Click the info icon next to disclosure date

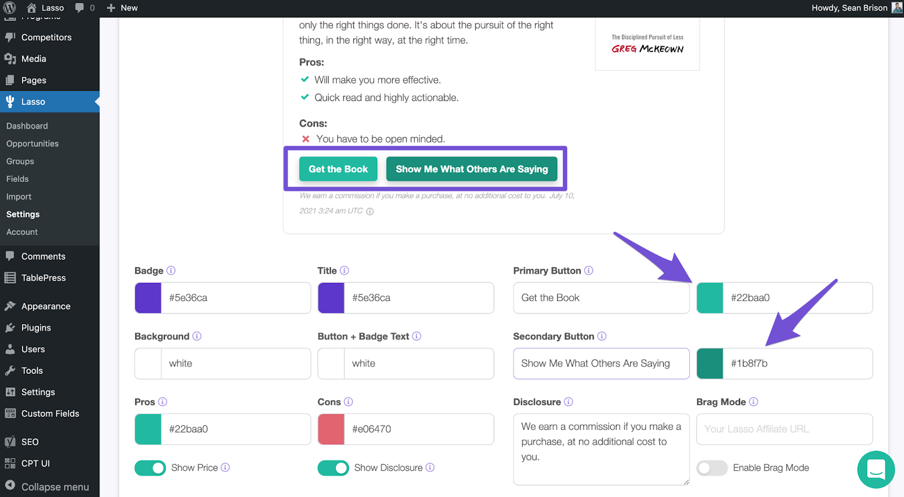pos(370,211)
